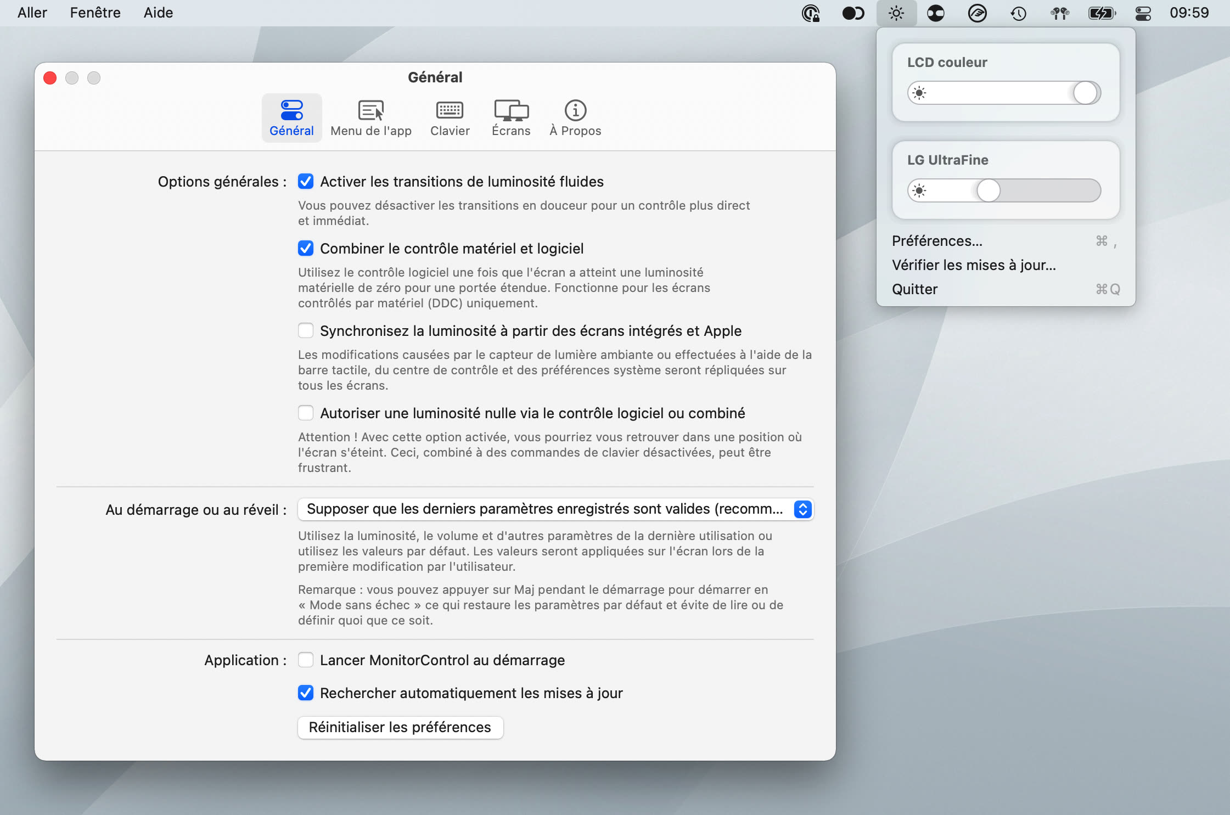Show the À Propos info tab
Image resolution: width=1230 pixels, height=815 pixels.
[x=575, y=118]
